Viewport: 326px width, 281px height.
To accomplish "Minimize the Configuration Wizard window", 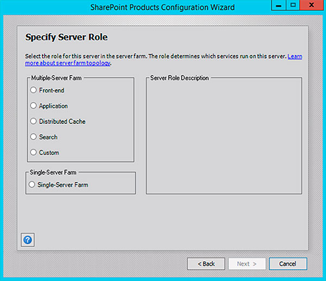I will pyautogui.click(x=279, y=5).
